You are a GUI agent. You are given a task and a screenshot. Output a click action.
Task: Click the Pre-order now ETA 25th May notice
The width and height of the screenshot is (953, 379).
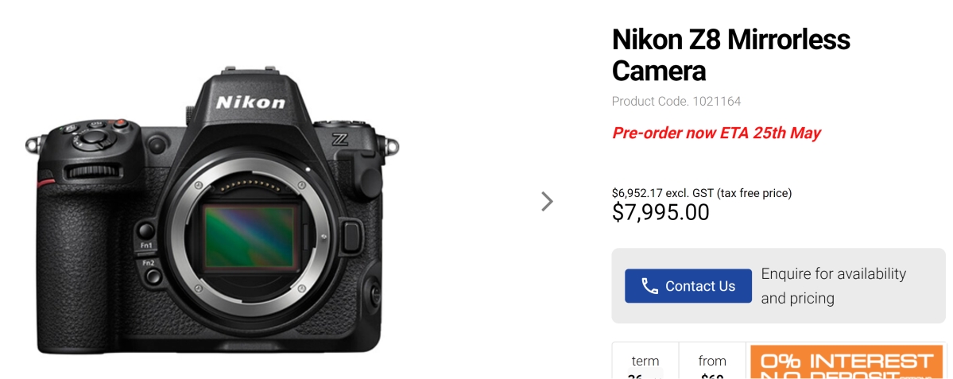[716, 133]
